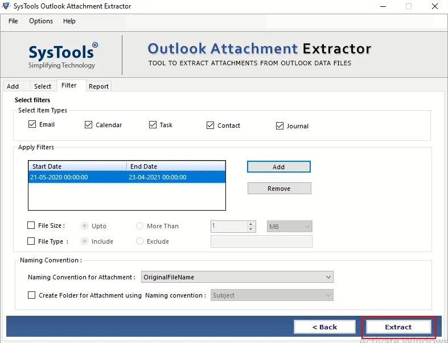Switch to the Report tab
Viewport: 448px width, 343px height.
point(98,86)
